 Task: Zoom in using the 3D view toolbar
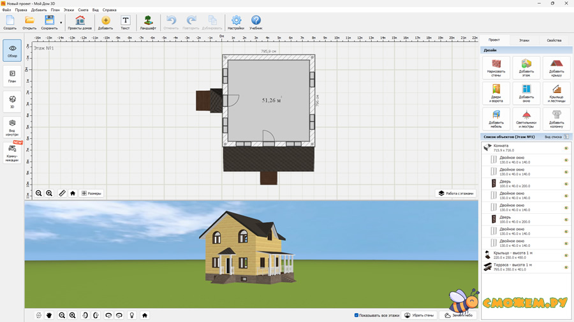click(x=73, y=315)
